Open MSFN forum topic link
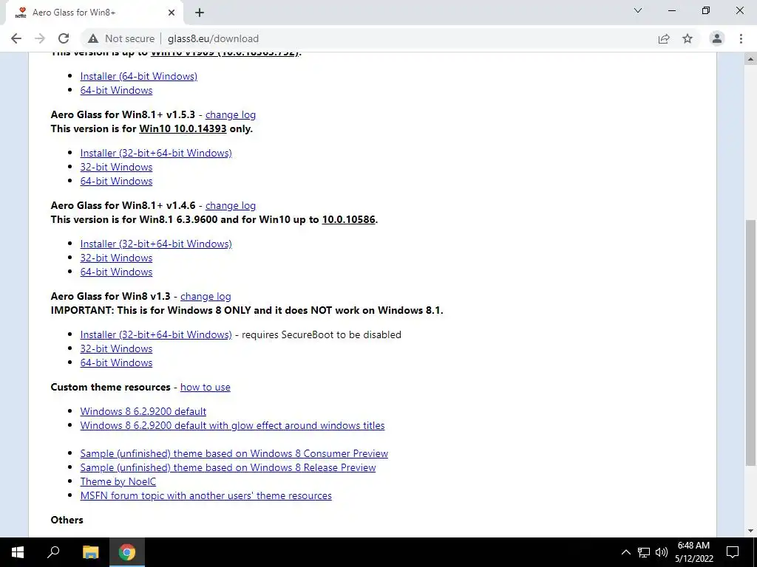The height and width of the screenshot is (567, 757). (x=206, y=495)
